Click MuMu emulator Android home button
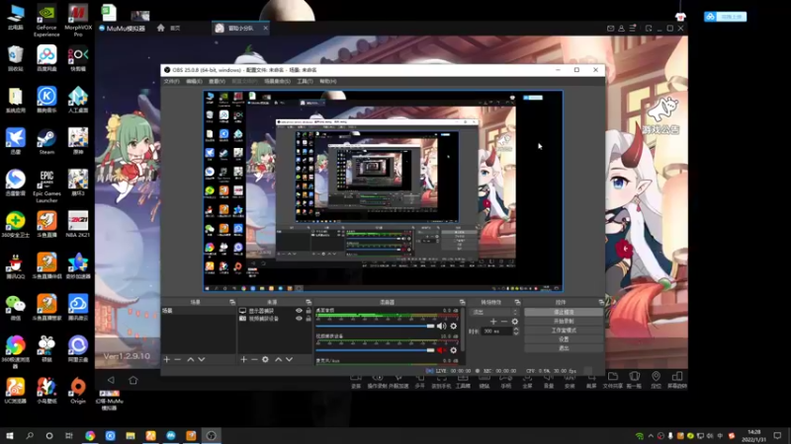791x444 pixels. tap(133, 380)
